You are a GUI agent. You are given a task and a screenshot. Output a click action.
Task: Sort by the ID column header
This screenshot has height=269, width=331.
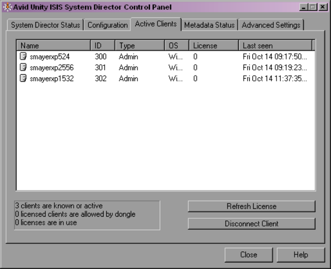pyautogui.click(x=103, y=45)
